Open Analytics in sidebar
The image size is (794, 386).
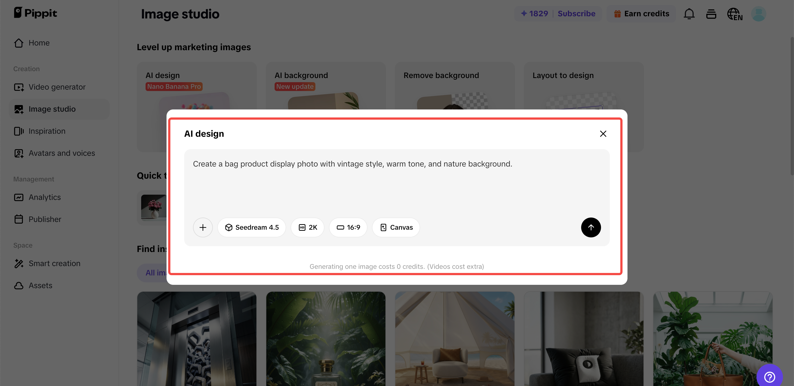45,197
